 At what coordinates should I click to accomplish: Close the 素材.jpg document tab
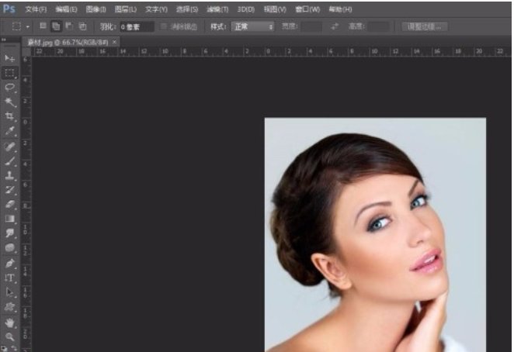[114, 42]
